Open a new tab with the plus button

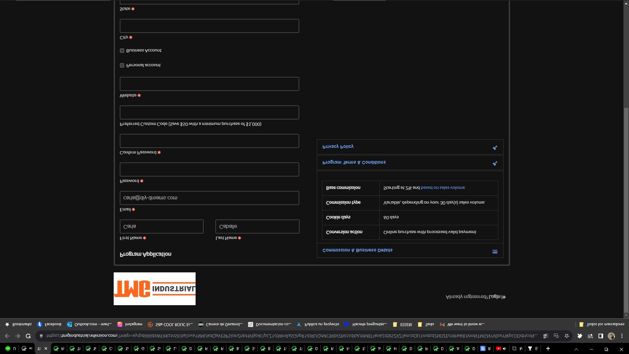point(548,348)
